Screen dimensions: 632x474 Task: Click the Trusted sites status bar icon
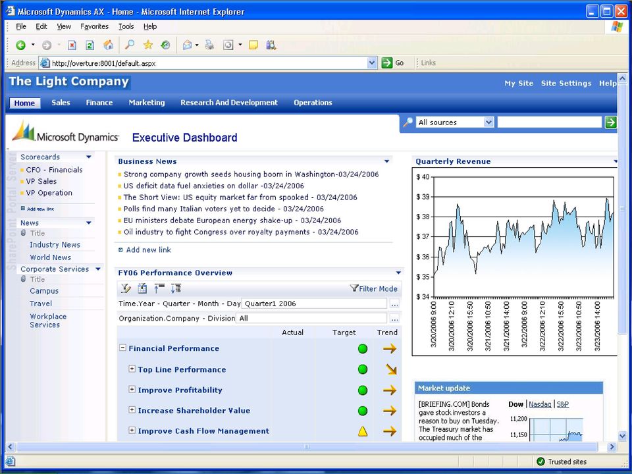click(x=540, y=461)
